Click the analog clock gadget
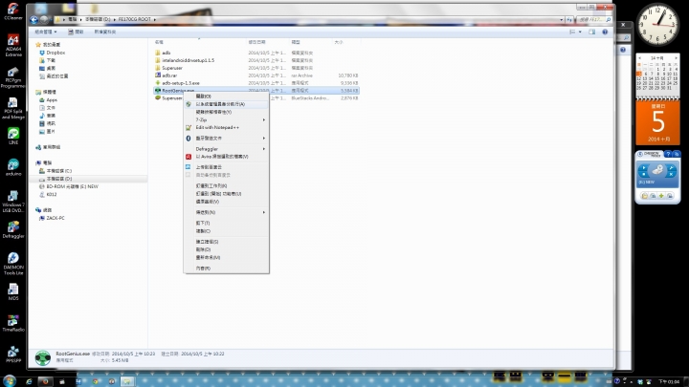Image resolution: width=689 pixels, height=387 pixels. pos(657,24)
